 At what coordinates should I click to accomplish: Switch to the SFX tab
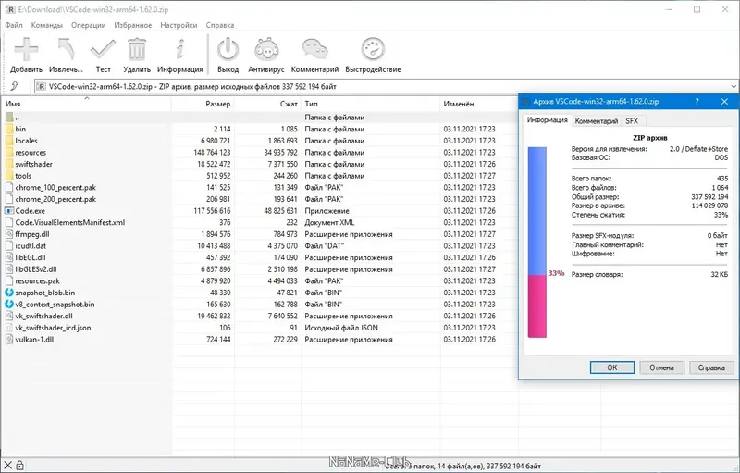(632, 121)
